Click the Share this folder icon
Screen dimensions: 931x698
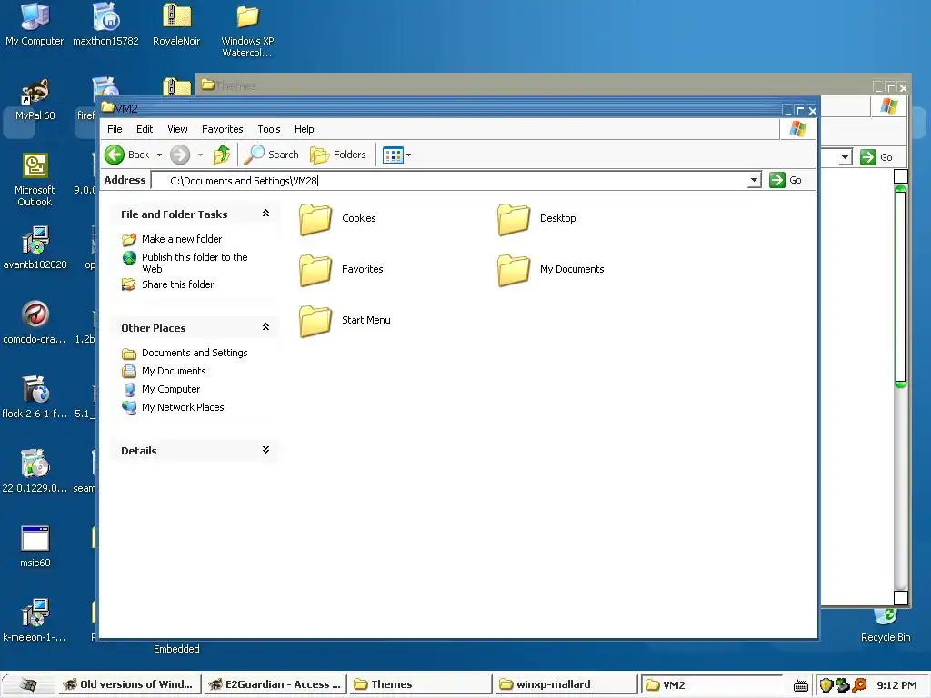click(129, 284)
